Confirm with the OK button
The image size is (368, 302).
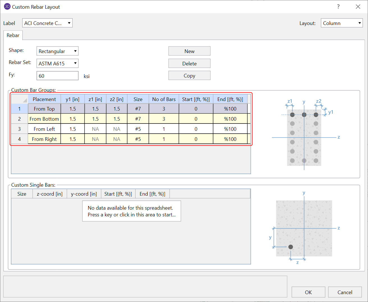pyautogui.click(x=308, y=292)
